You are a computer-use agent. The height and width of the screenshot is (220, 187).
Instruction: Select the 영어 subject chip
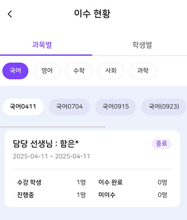pyautogui.click(x=47, y=71)
